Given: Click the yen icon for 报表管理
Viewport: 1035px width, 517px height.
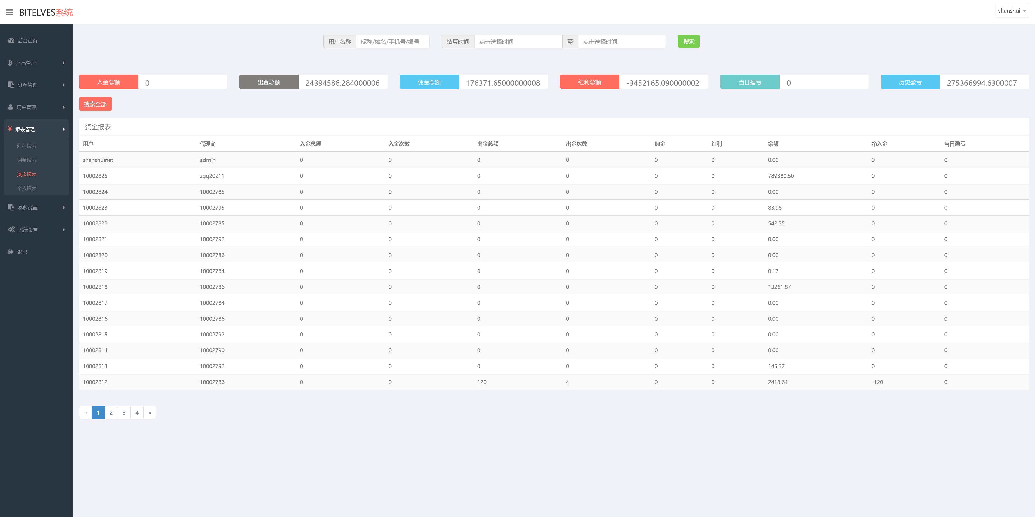Looking at the screenshot, I should 10,129.
